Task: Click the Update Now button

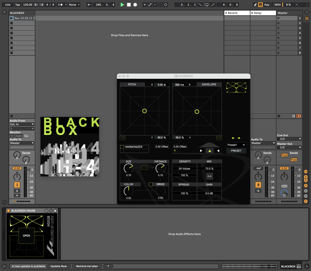Action: [x=59, y=266]
